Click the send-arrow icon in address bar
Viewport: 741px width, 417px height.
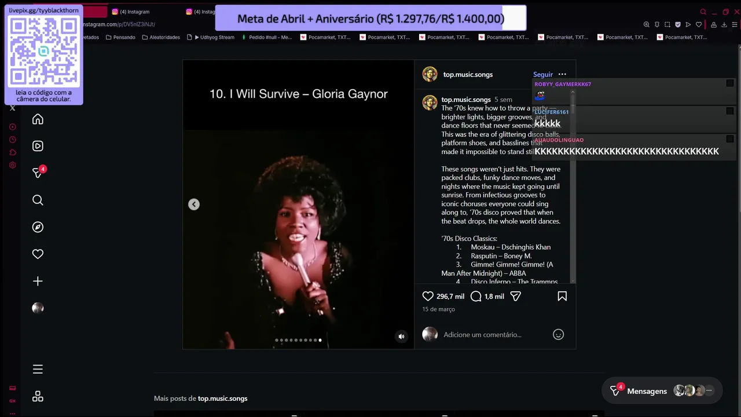(688, 24)
